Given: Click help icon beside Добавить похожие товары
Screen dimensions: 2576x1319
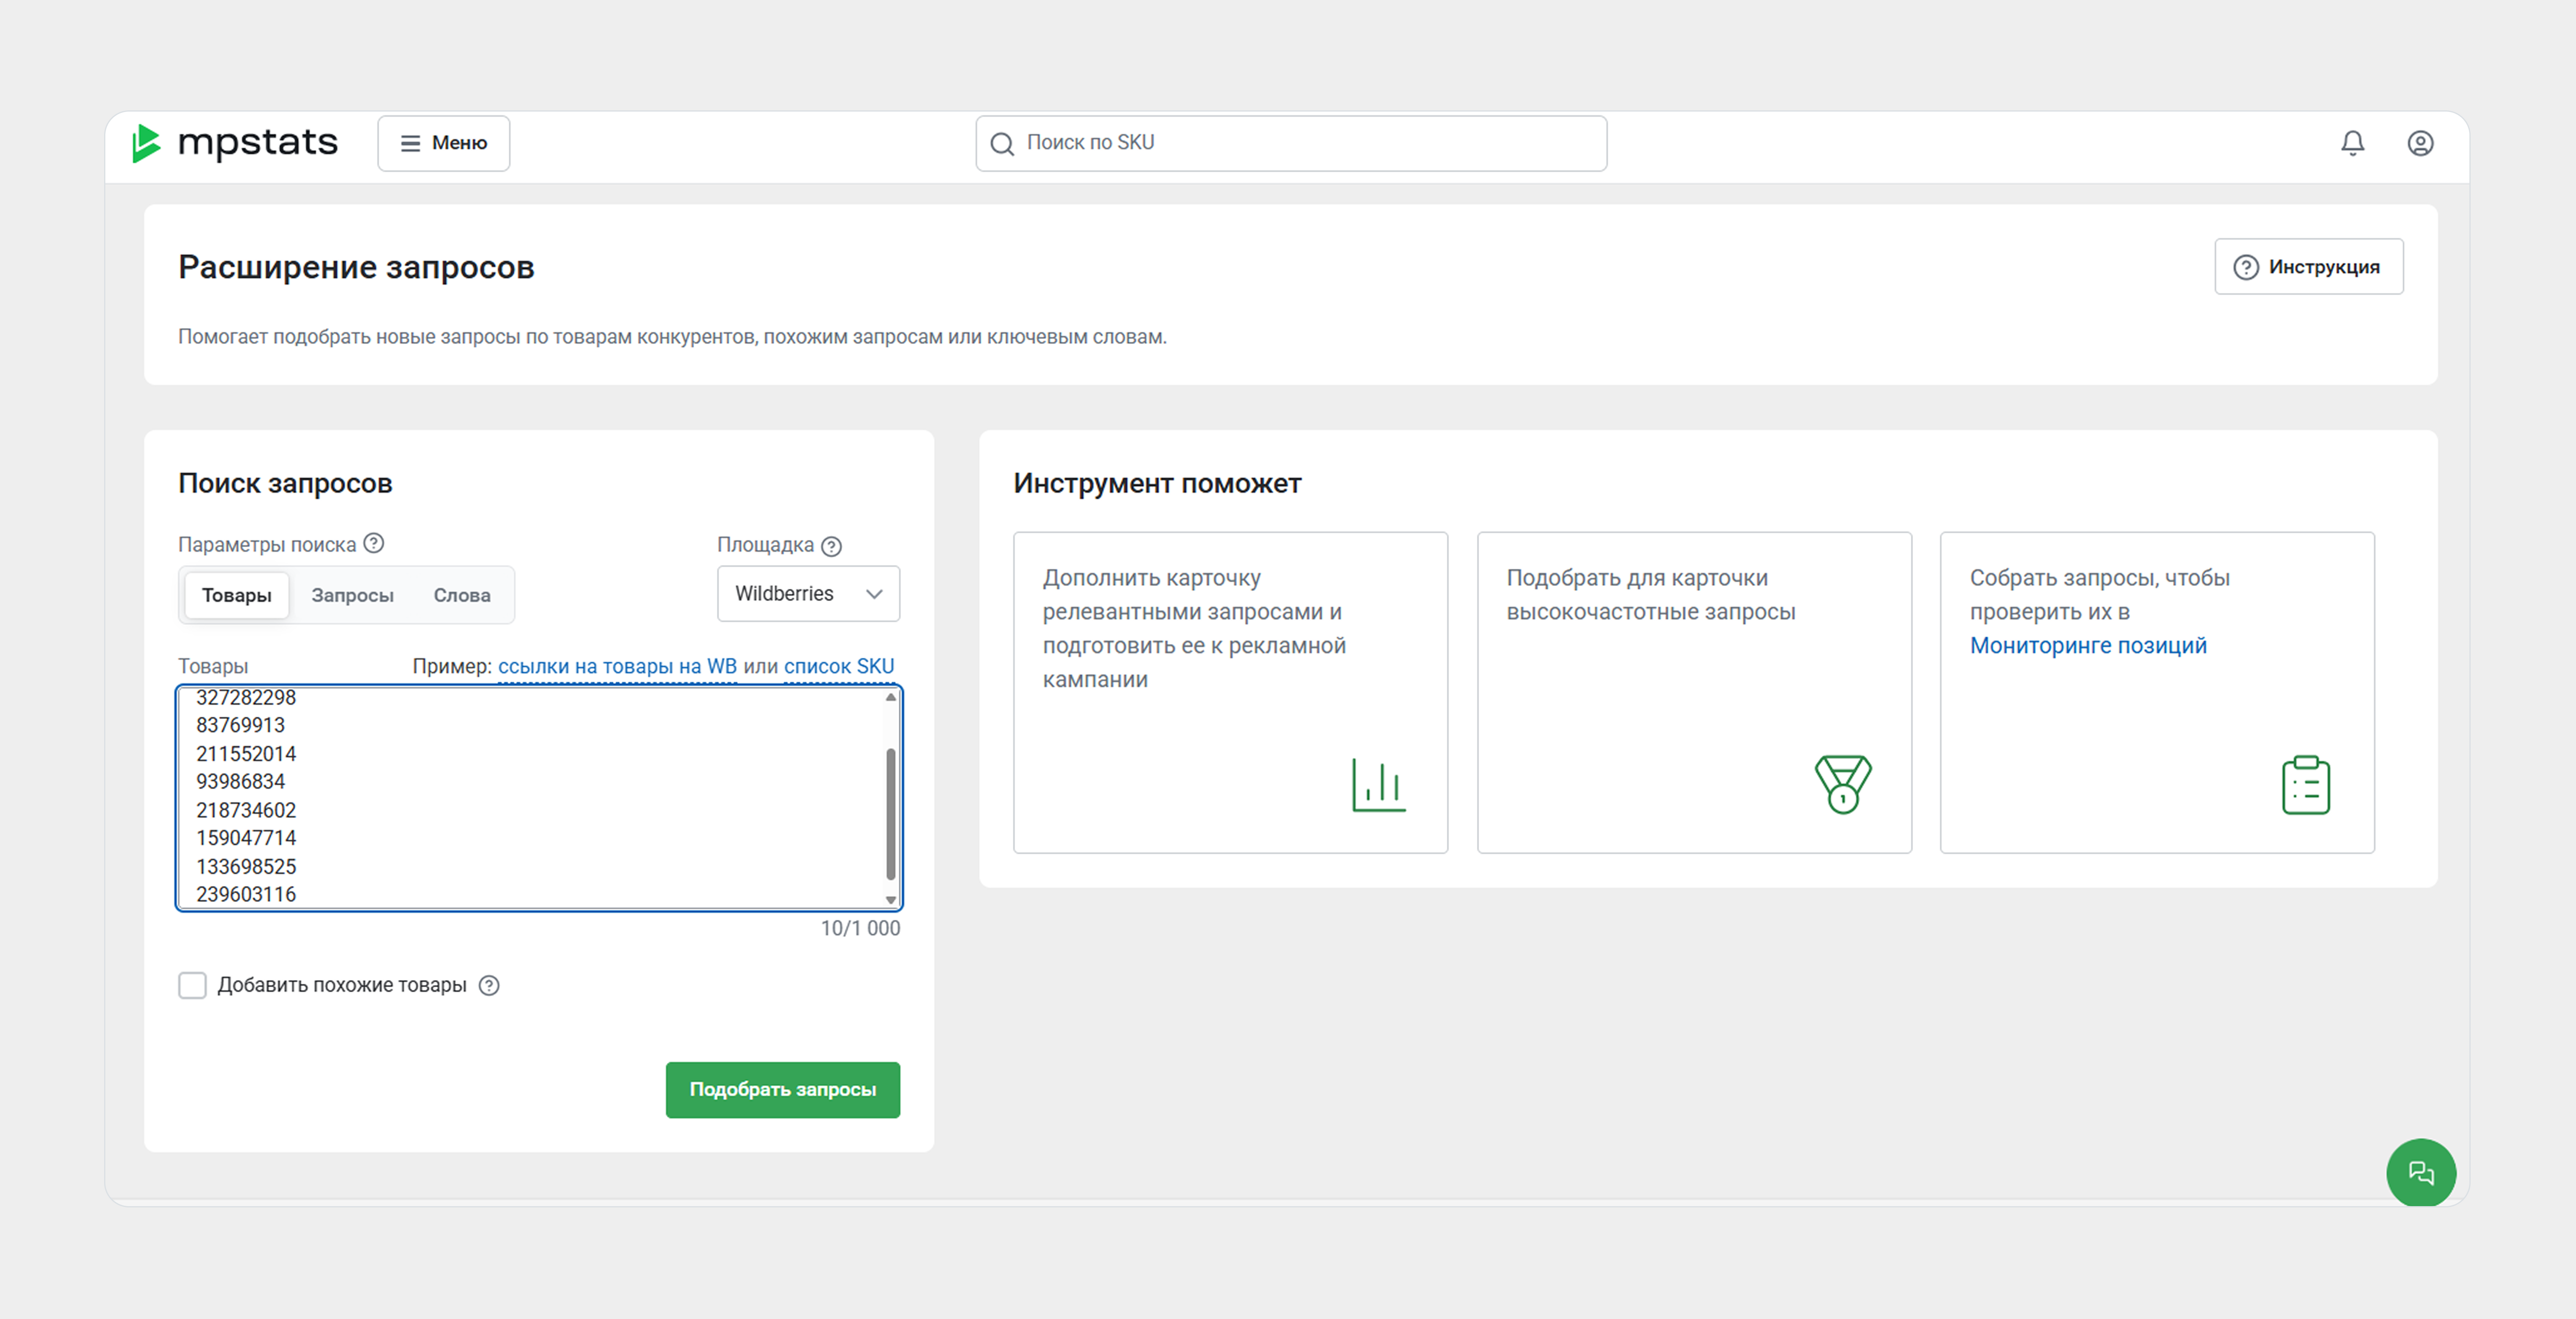Looking at the screenshot, I should 489,986.
